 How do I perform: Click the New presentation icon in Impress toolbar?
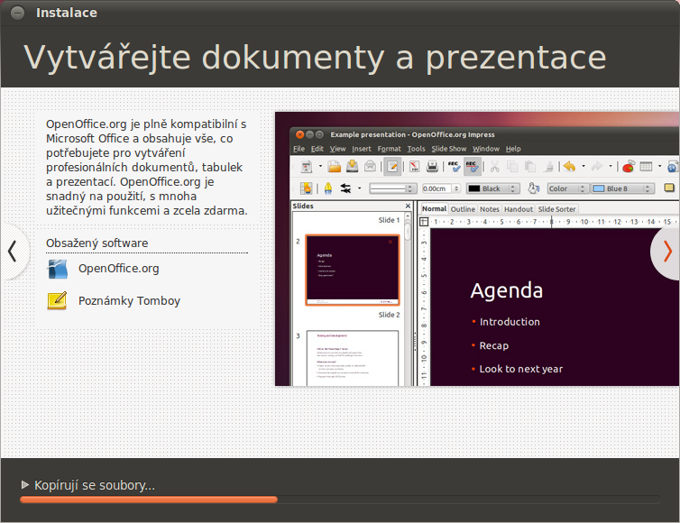[x=307, y=167]
